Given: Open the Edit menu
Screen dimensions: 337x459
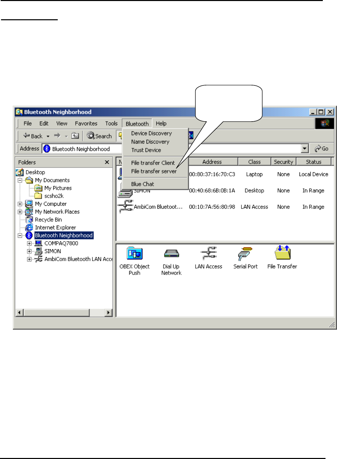Looking at the screenshot, I should coord(44,123).
